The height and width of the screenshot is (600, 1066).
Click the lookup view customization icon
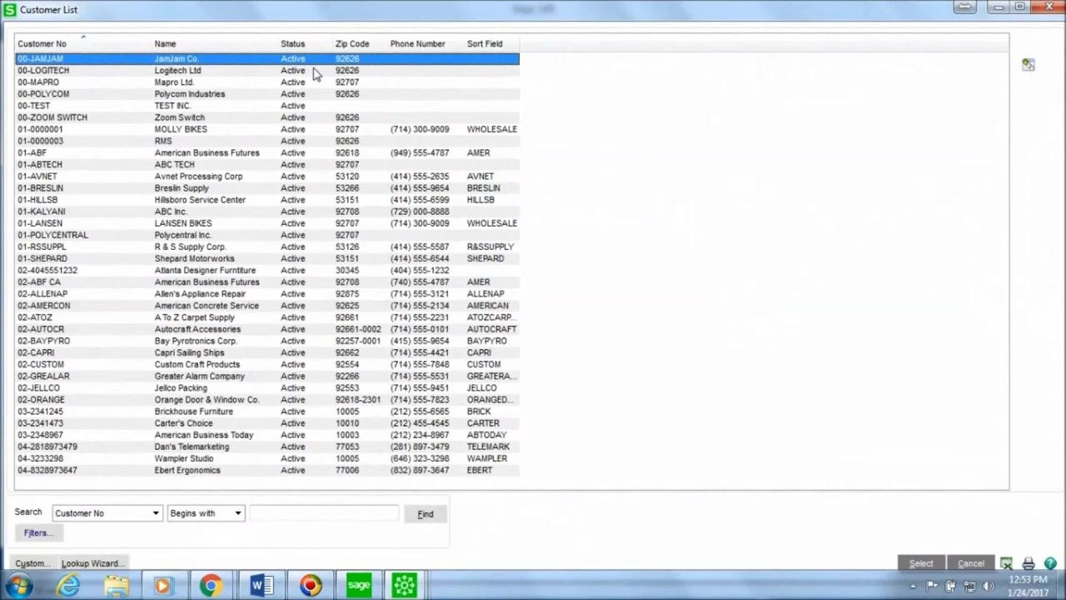[x=1029, y=65]
